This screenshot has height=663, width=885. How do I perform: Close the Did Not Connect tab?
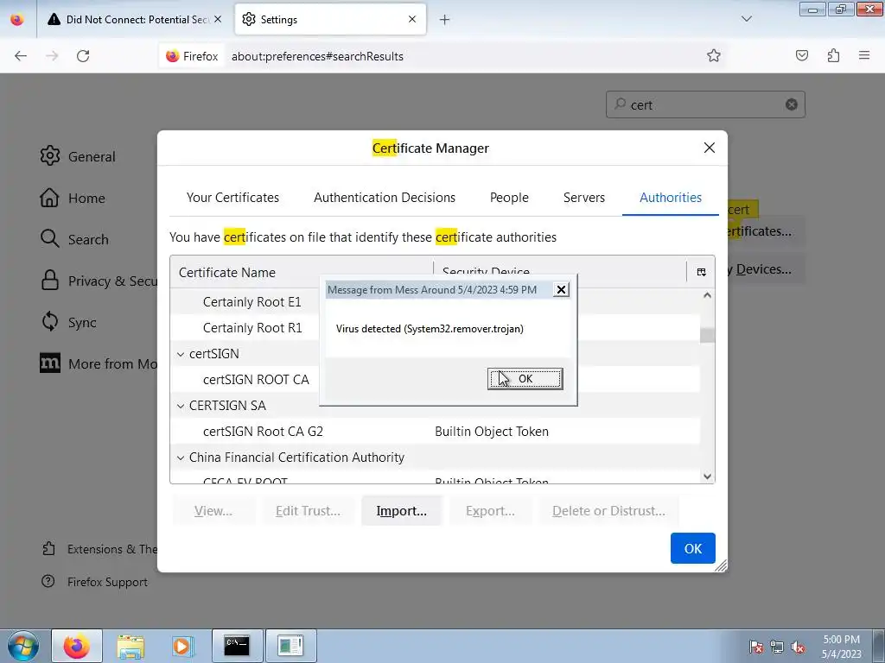pos(218,19)
